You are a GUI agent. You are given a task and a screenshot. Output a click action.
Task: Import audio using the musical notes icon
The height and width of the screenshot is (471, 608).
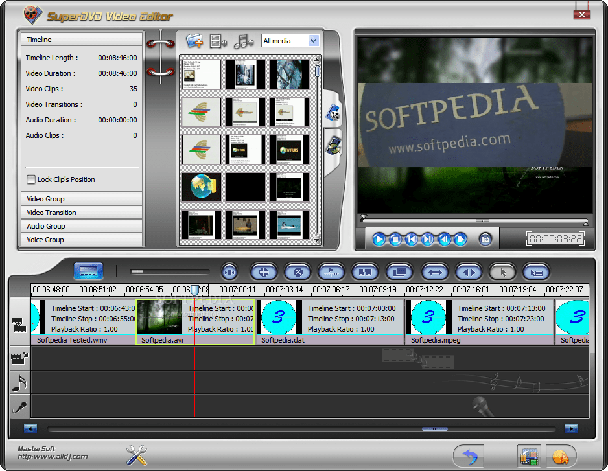pyautogui.click(x=242, y=41)
